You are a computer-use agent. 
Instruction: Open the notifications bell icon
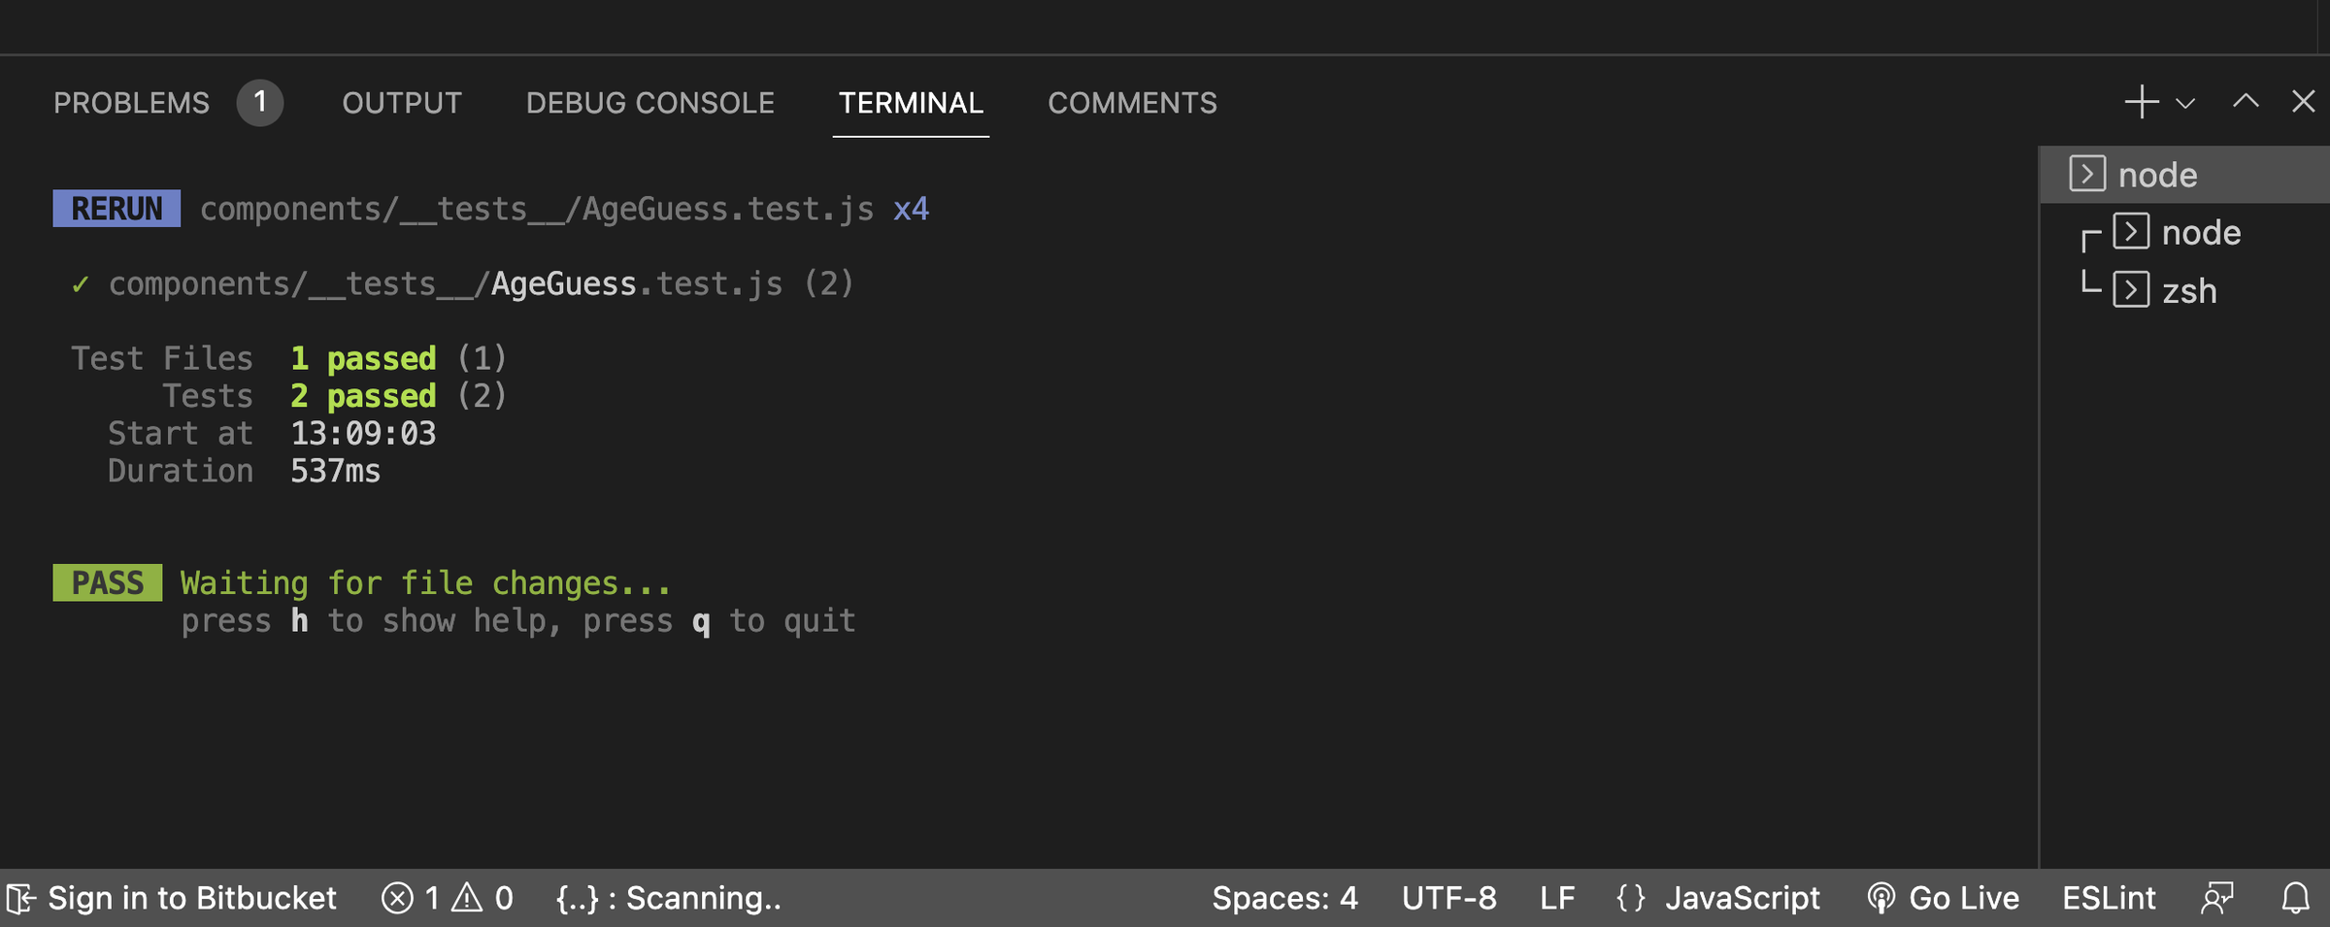(x=2295, y=898)
